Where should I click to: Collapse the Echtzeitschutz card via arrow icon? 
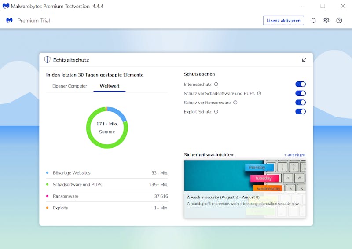click(304, 60)
